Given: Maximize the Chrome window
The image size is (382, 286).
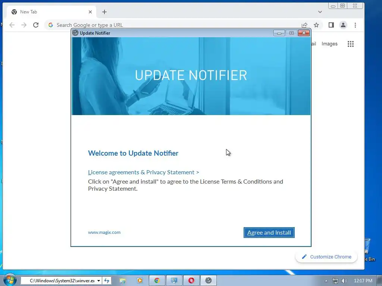Looking at the screenshot, I should (342, 6).
